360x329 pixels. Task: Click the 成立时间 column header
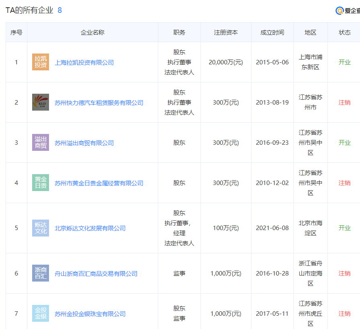tap(272, 33)
